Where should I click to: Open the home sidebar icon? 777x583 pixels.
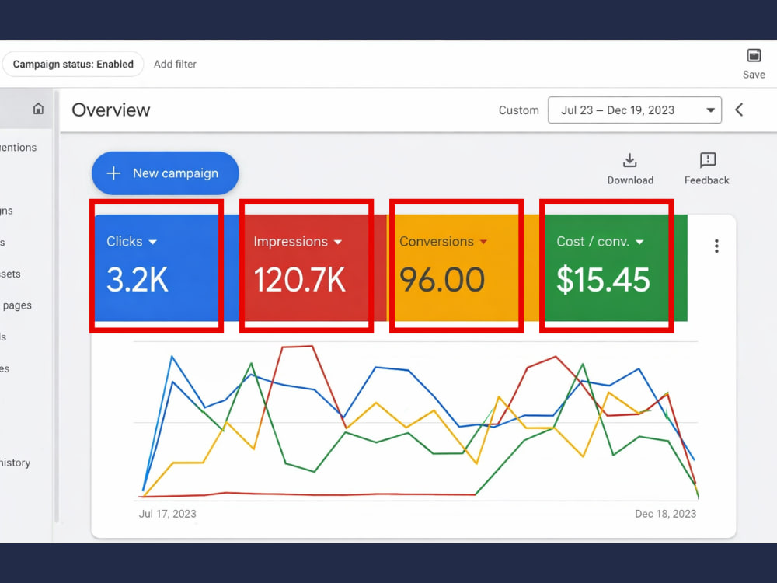(38, 109)
